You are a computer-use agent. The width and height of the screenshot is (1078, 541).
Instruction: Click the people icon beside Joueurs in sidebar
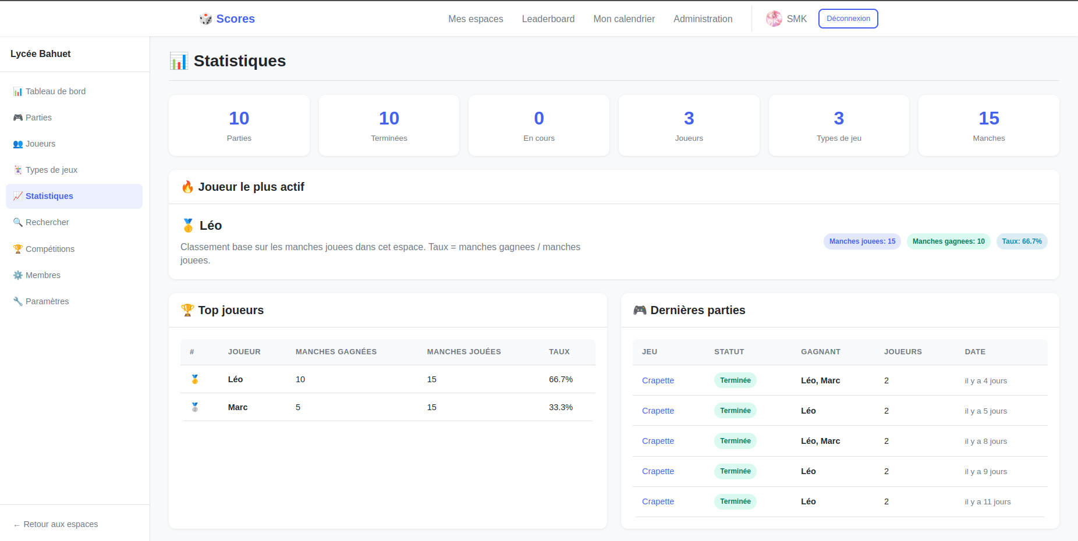(x=18, y=144)
